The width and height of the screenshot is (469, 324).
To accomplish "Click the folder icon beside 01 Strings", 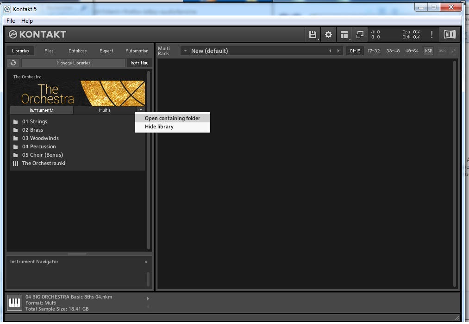I will (x=16, y=121).
